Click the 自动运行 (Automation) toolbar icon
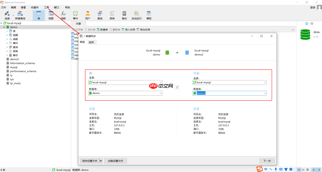Image resolution: width=322 pixels, height=172 pixels. (137, 15)
